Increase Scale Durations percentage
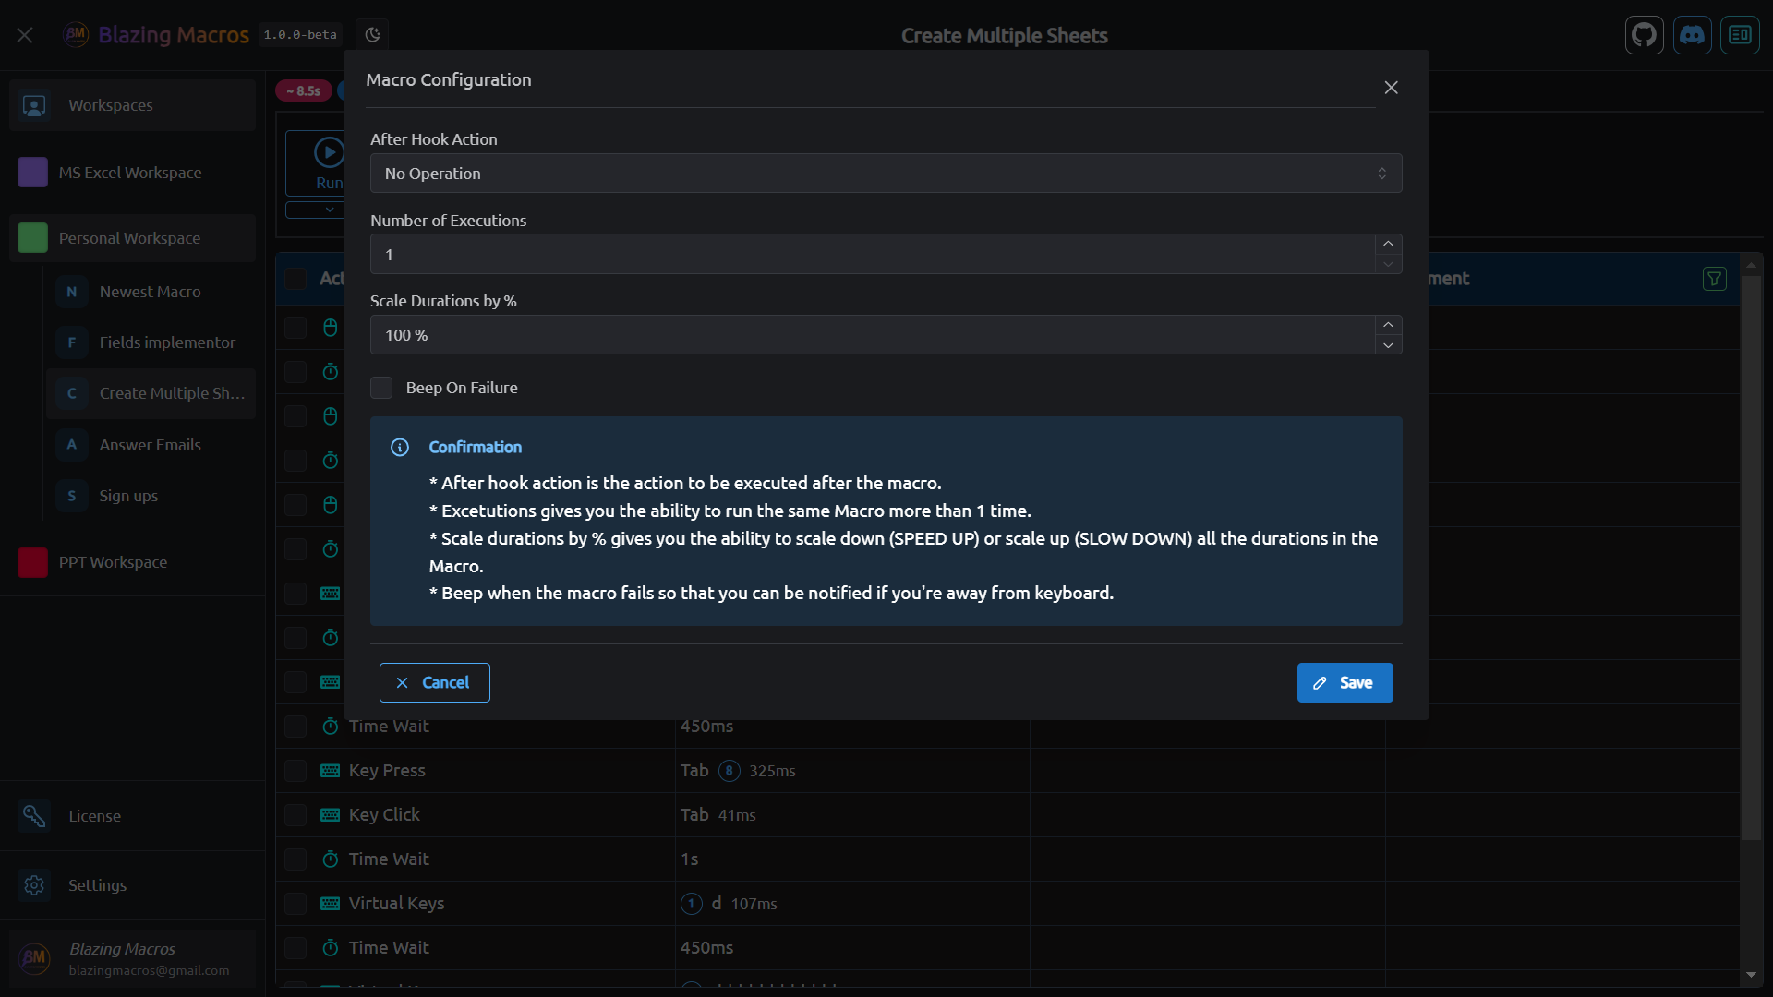 pyautogui.click(x=1388, y=325)
